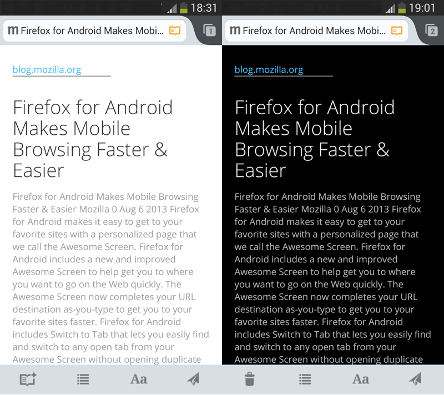Screen dimensions: 444x395
Task: Delete saved article via trash icon
Action: coord(249,379)
